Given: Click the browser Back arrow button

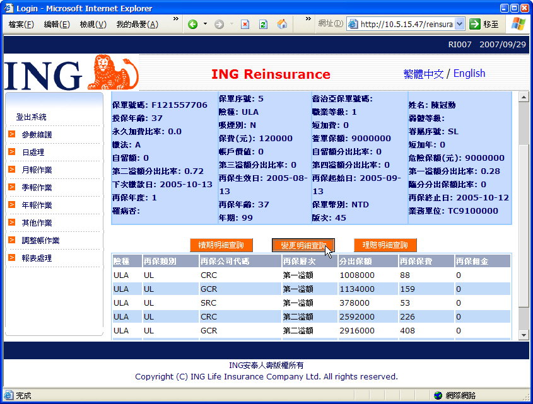Looking at the screenshot, I should [193, 24].
